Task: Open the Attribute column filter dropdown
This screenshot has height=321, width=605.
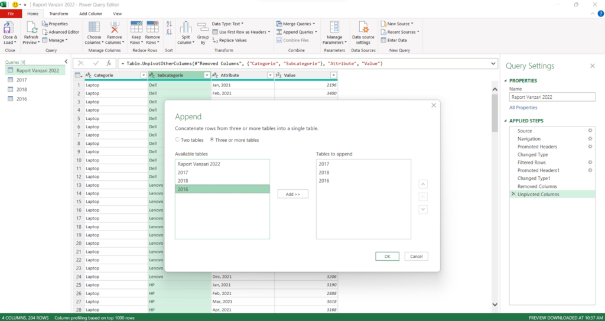Action: (x=270, y=75)
